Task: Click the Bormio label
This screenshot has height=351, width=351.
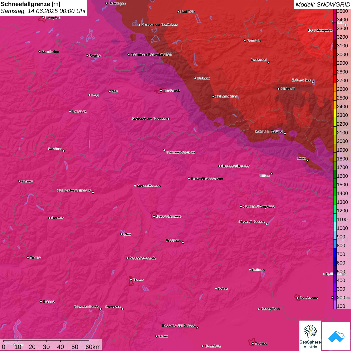Action: click(x=57, y=218)
